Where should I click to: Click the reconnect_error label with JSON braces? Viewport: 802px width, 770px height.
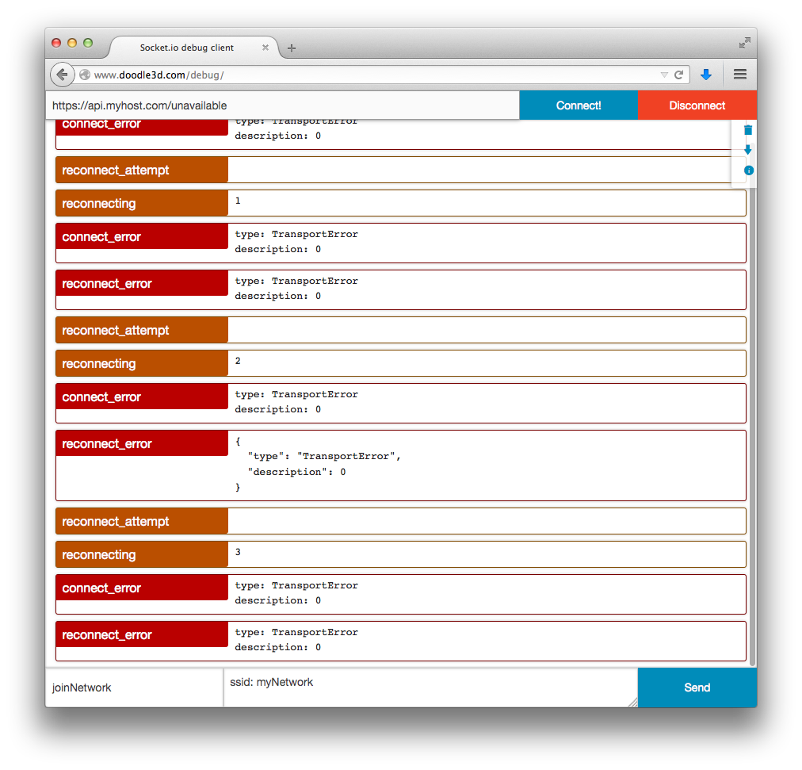tap(142, 443)
